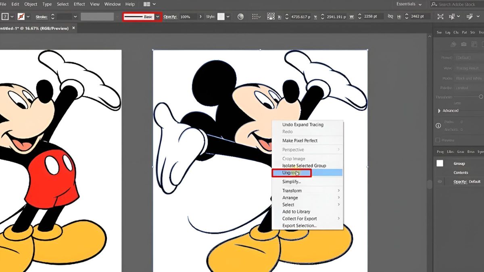Open the Effect menu
This screenshot has width=484, height=272.
coord(79,4)
